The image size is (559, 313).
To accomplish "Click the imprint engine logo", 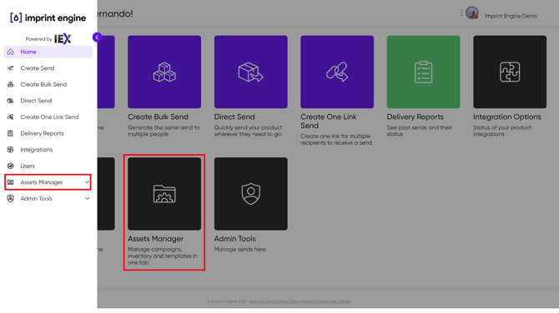I will [48, 17].
